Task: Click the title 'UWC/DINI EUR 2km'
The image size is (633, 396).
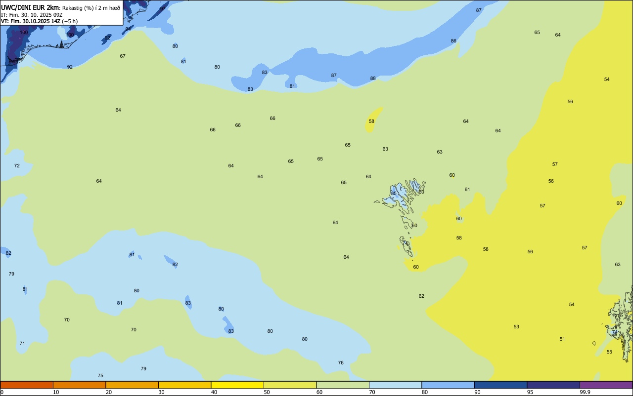Action: (x=30, y=7)
